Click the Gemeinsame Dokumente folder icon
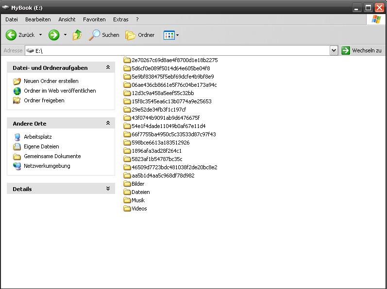Viewport: 387px width, 289px height. click(17, 157)
